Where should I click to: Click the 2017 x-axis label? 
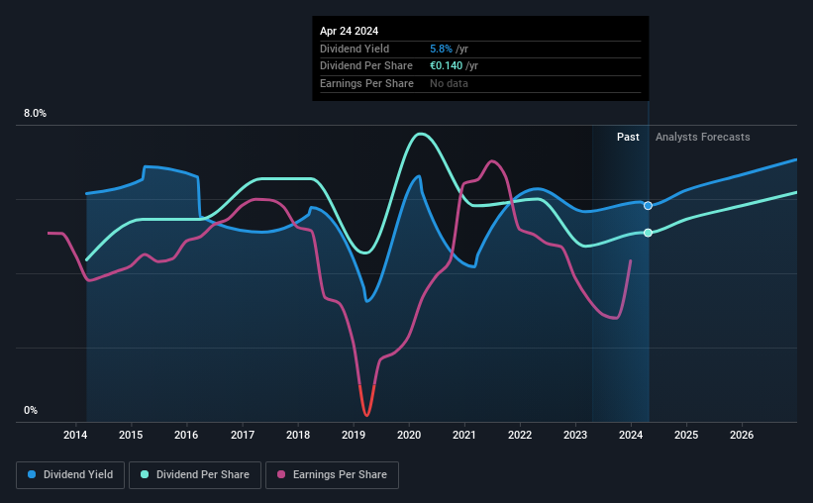(243, 435)
